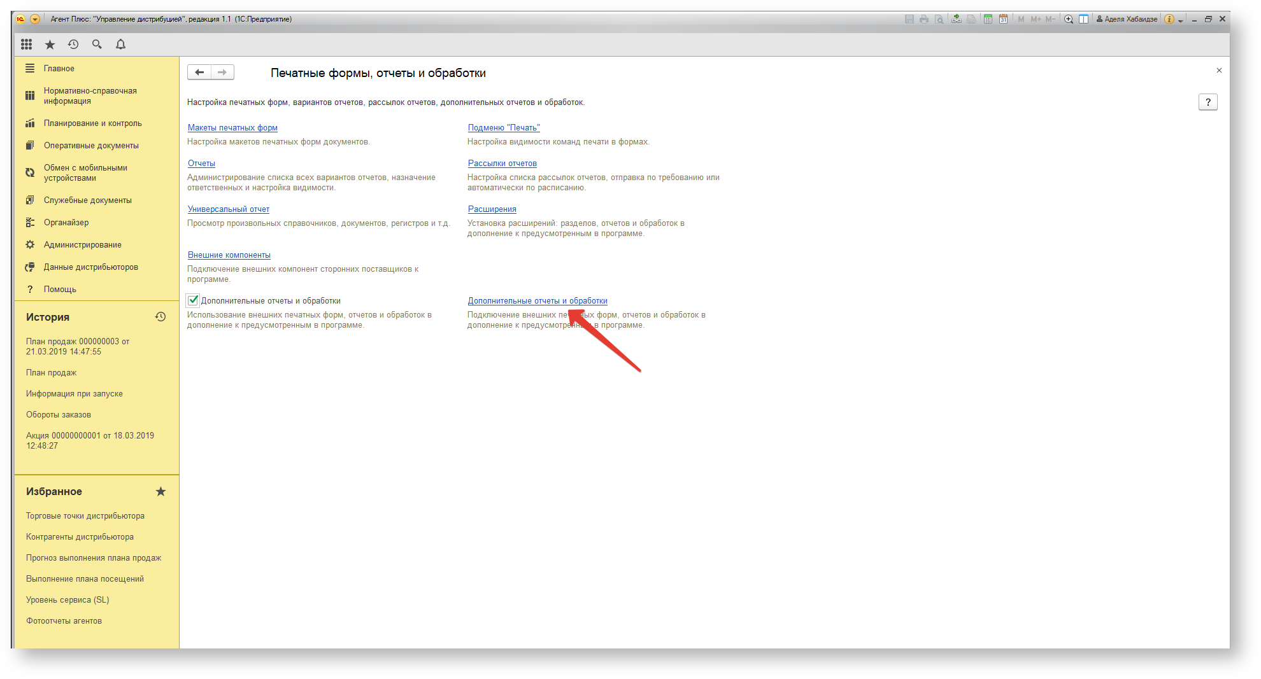Open favorite Контрагенты дистрибьютора

80,537
